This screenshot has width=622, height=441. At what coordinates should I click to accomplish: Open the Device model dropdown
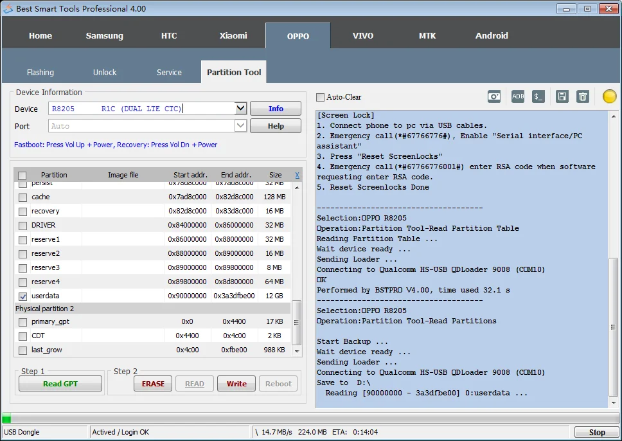[240, 109]
